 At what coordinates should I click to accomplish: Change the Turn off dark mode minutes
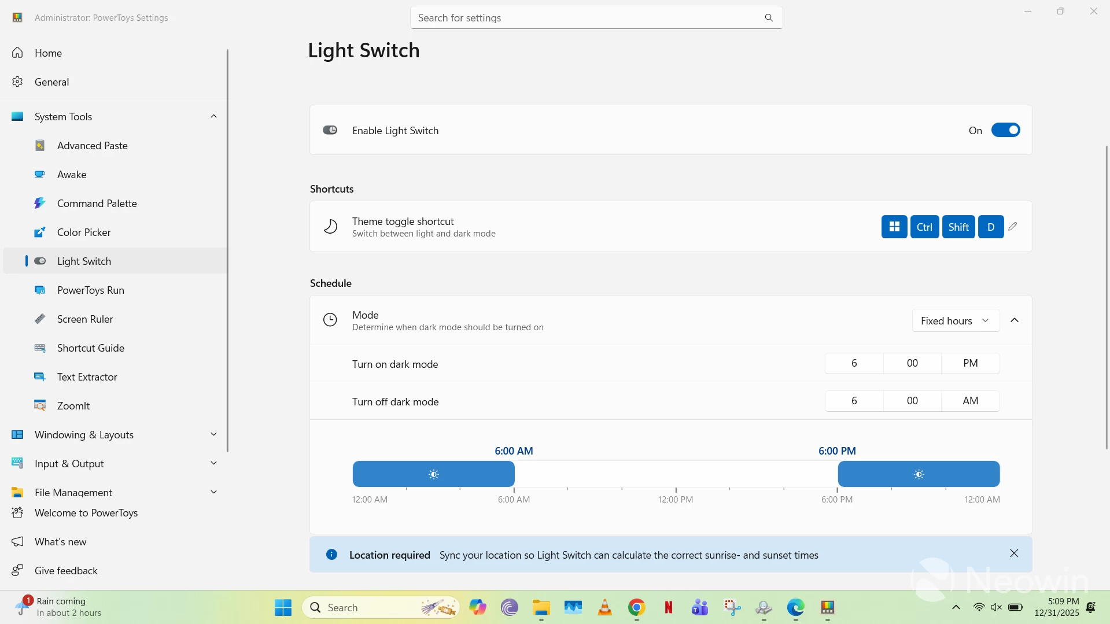click(912, 401)
